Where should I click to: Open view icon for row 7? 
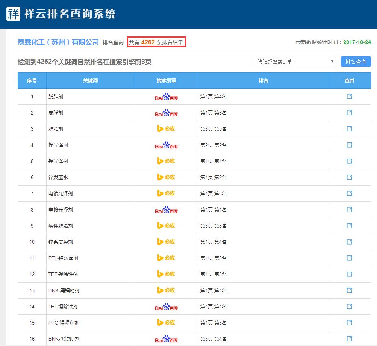point(349,193)
